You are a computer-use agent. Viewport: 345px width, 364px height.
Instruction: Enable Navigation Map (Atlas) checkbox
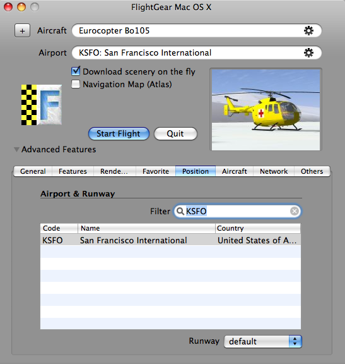(x=76, y=84)
